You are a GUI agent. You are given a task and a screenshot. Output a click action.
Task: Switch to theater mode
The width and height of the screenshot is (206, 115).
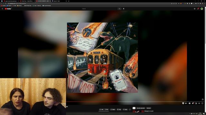tap(199, 103)
